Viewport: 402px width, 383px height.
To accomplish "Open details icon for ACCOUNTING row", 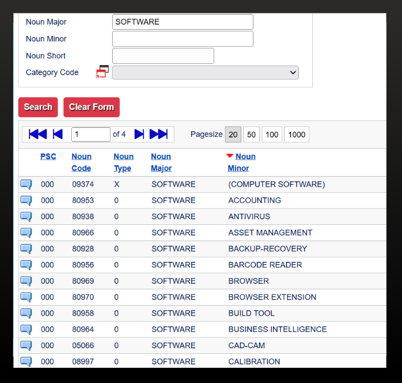I will (26, 201).
